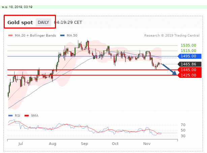The image size is (207, 153).
Task: Click the 9MA red legend swatch
Action: (27, 115)
